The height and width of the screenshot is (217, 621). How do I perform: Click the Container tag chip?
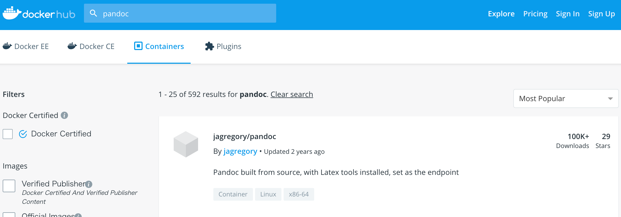tap(233, 194)
